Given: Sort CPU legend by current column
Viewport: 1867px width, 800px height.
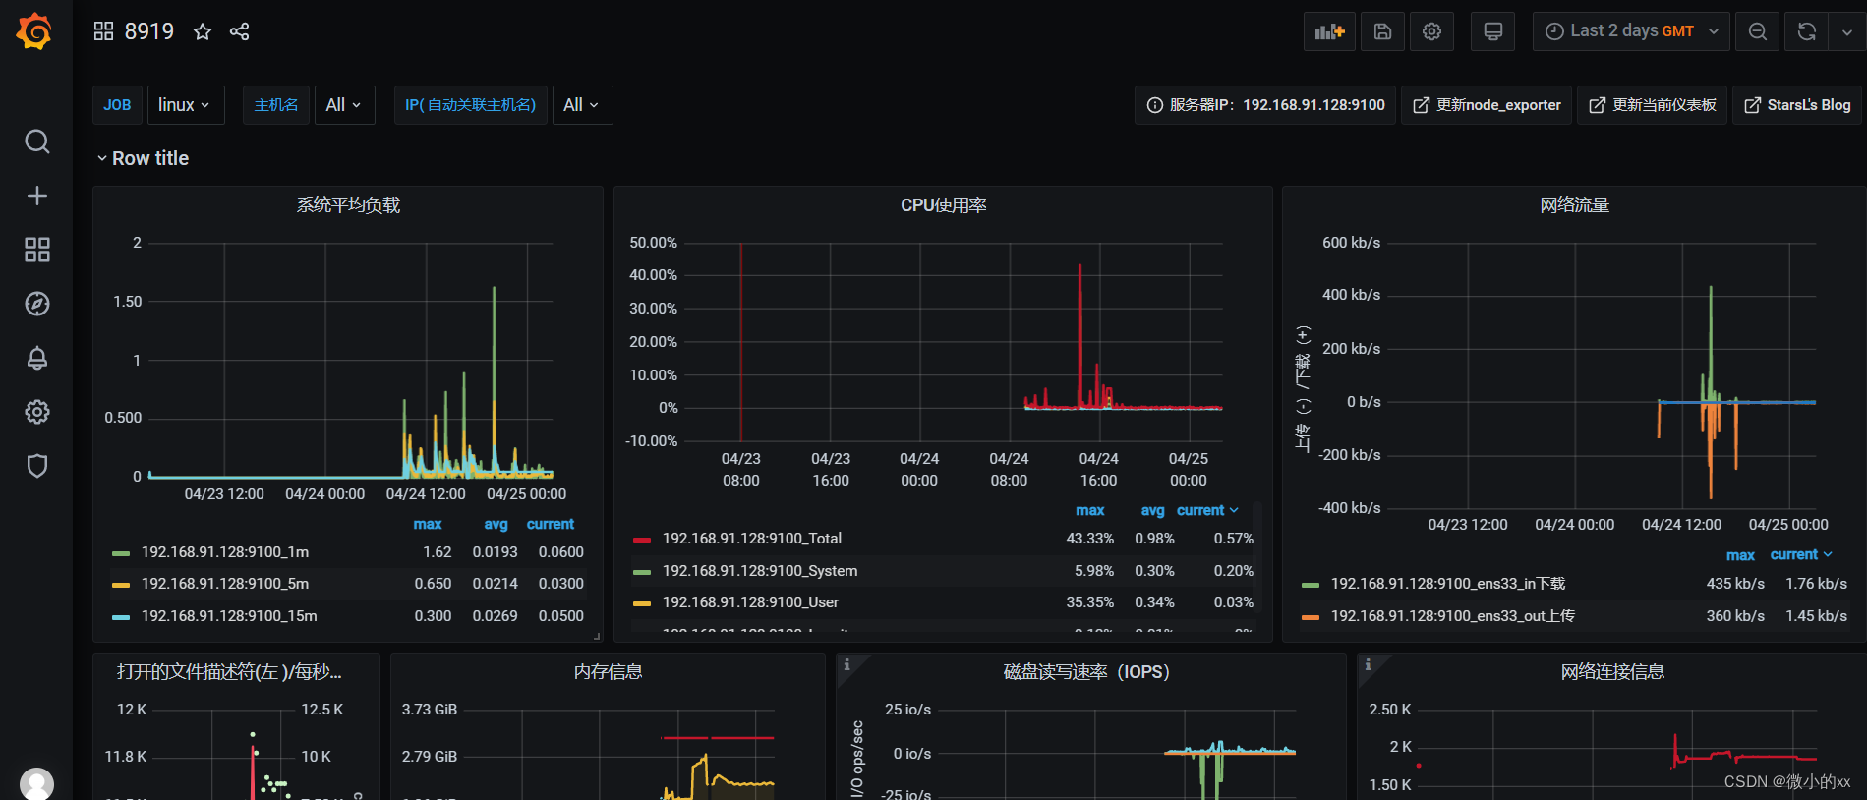Looking at the screenshot, I should tap(1207, 510).
